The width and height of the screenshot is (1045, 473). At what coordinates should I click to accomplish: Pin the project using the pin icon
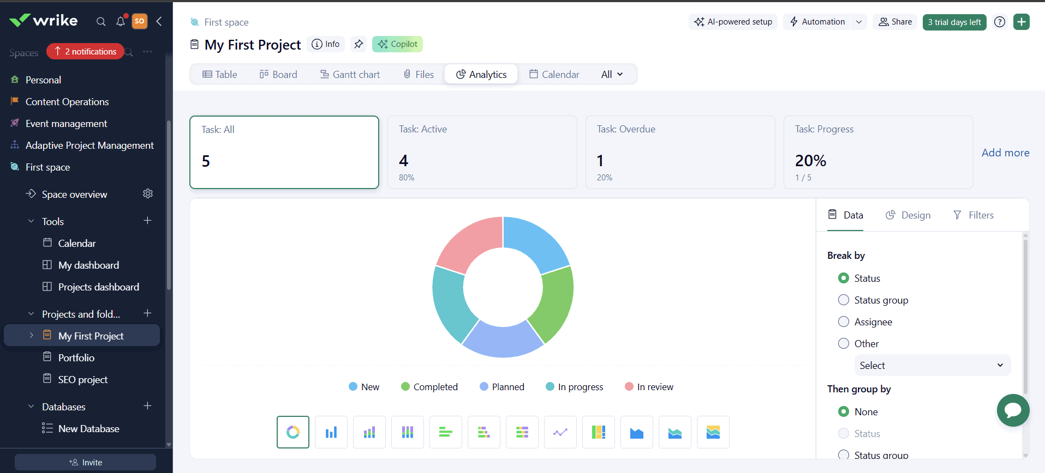tap(359, 44)
